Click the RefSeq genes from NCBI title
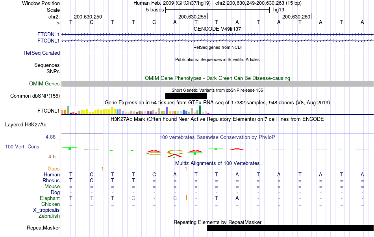Screen dimensions: 374x237 coord(217,47)
